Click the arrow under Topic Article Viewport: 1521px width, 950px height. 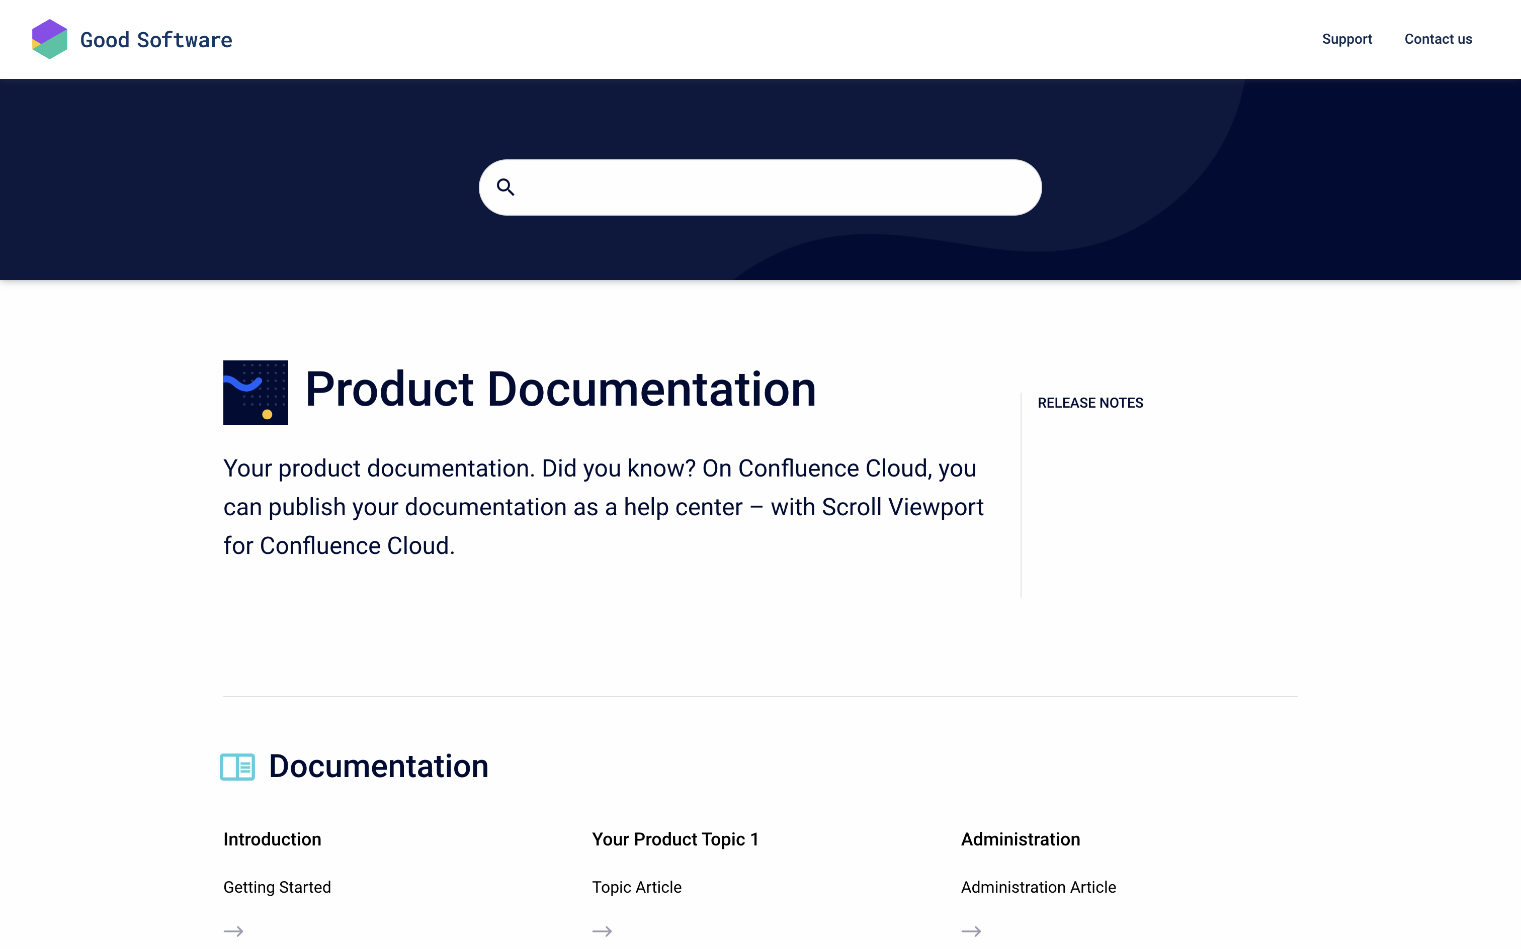[602, 931]
